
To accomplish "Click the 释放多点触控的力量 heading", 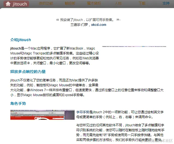I will pyautogui.click(x=28, y=72).
